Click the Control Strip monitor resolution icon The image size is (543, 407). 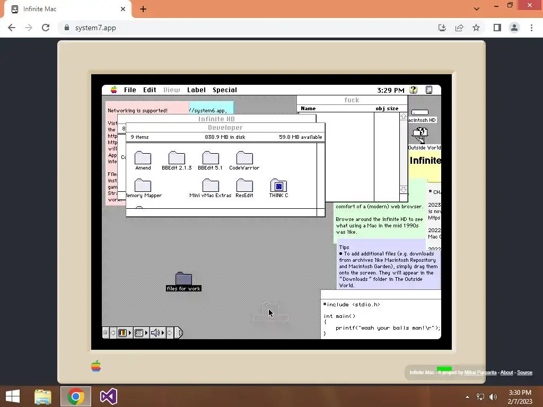[139, 333]
